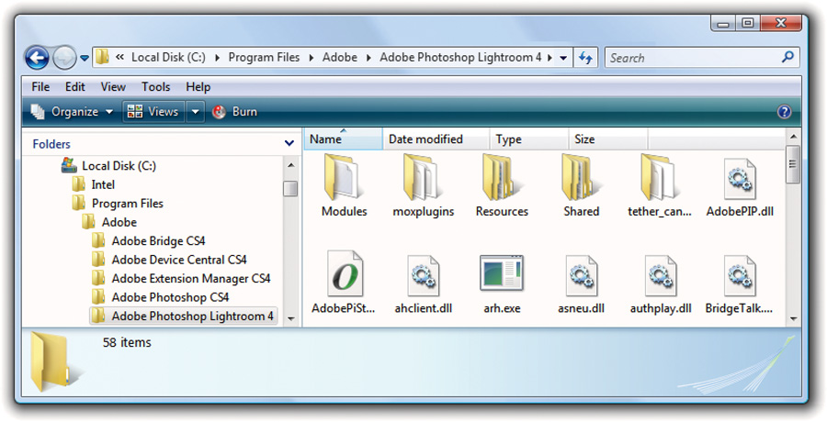
Task: Open the File menu
Action: coord(40,87)
